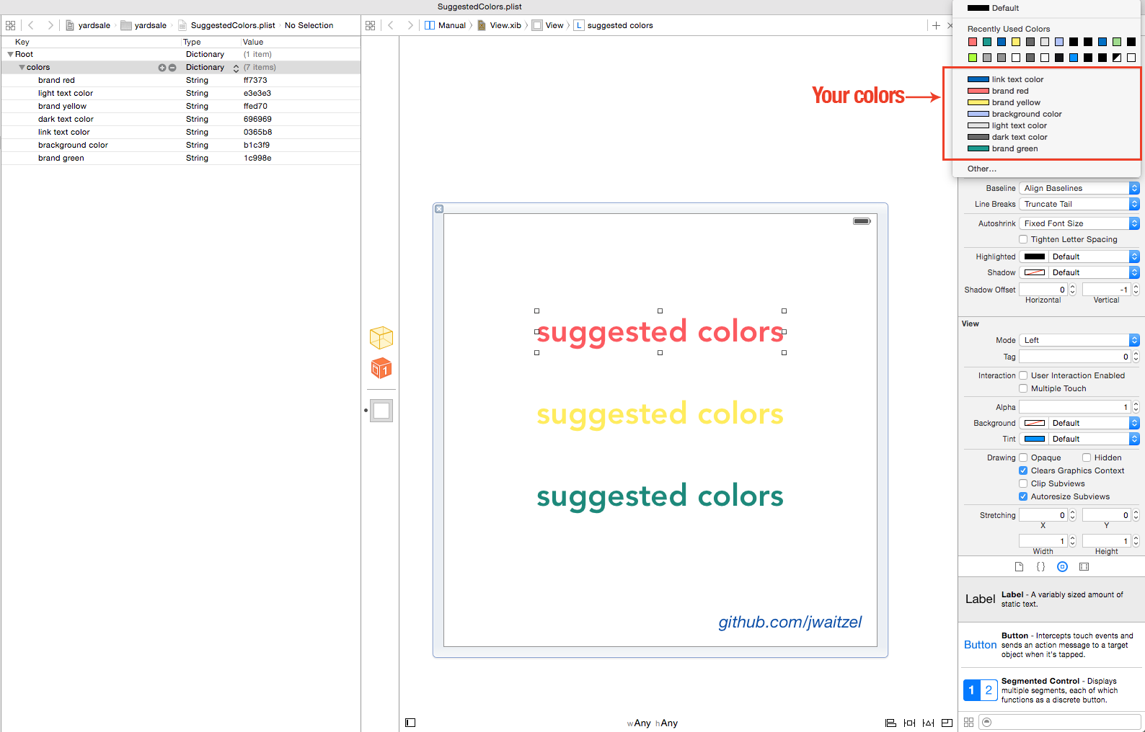Enable User Interaction Enabled checkbox
Screen dimensions: 1145x732
(1023, 375)
